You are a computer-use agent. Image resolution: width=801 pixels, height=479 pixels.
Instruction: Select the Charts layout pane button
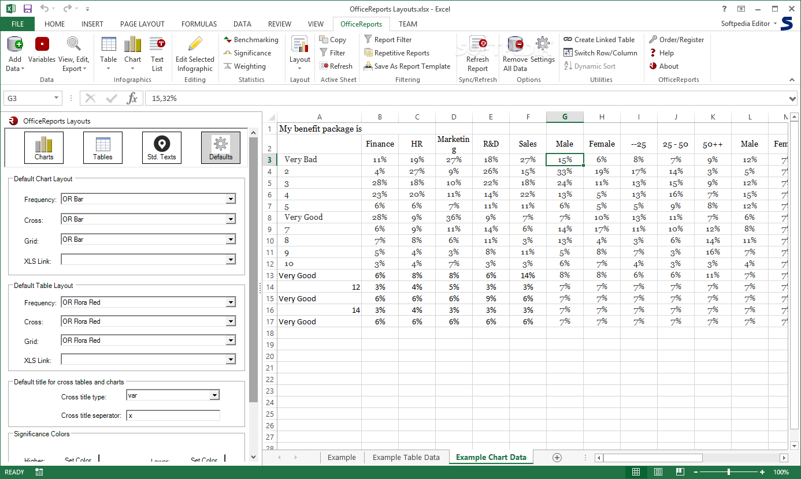[x=44, y=148]
